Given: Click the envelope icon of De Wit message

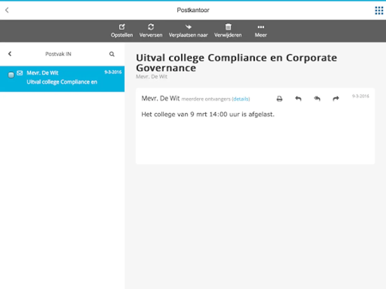Looking at the screenshot, I should pos(20,73).
